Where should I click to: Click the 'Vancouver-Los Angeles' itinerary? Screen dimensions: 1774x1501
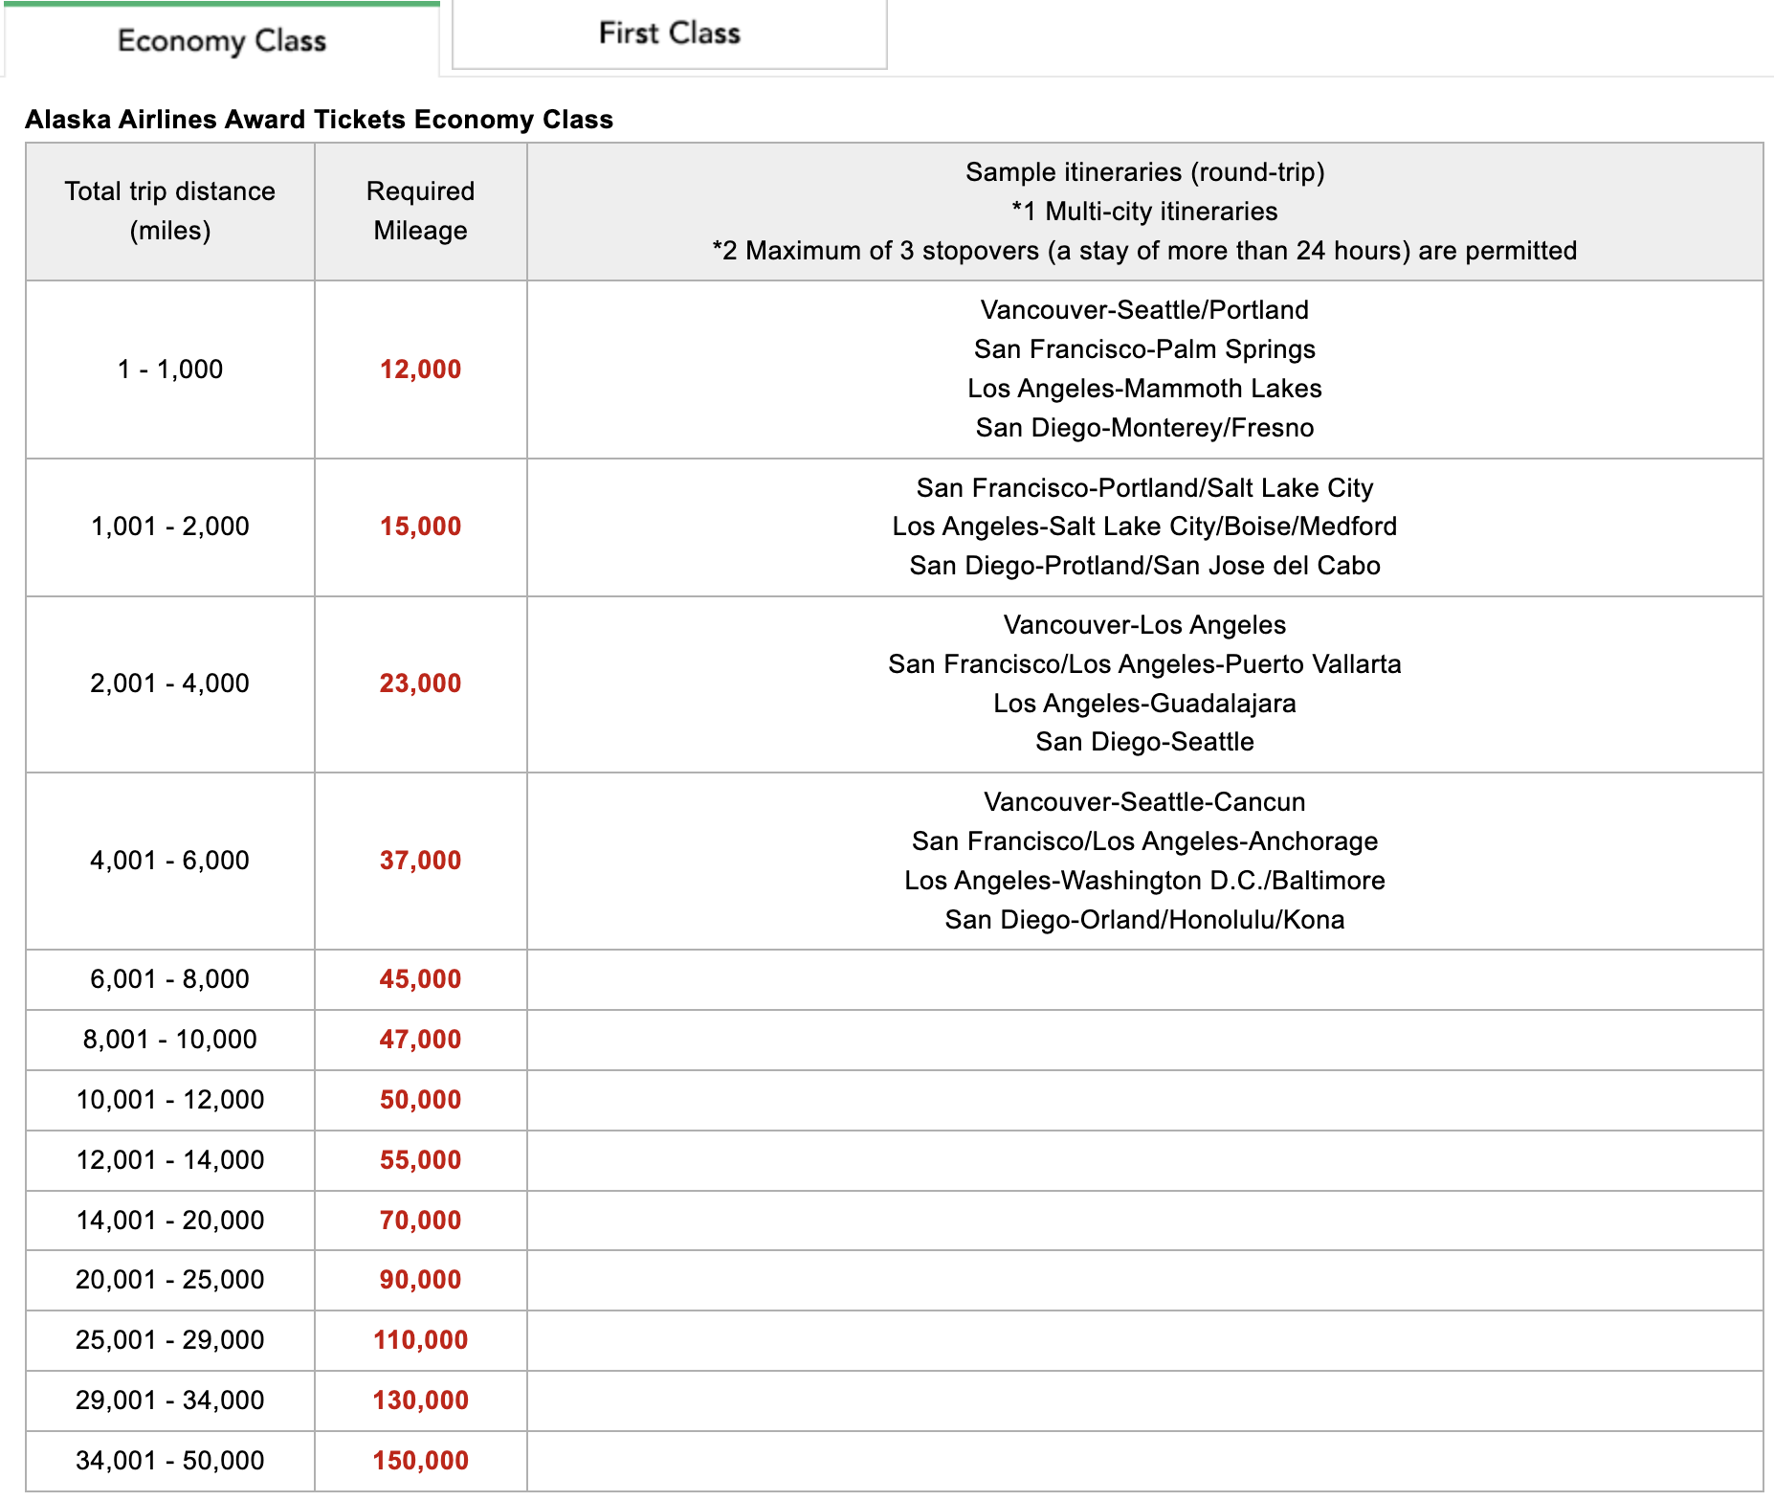(1144, 625)
